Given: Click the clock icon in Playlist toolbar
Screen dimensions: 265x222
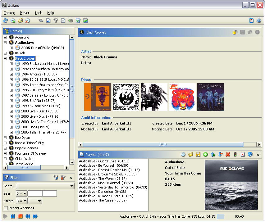Looking at the screenshot, I should coord(183,154).
